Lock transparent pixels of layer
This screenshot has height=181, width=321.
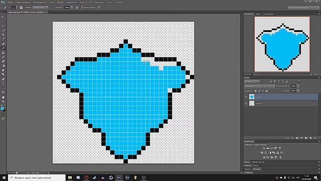255,91
